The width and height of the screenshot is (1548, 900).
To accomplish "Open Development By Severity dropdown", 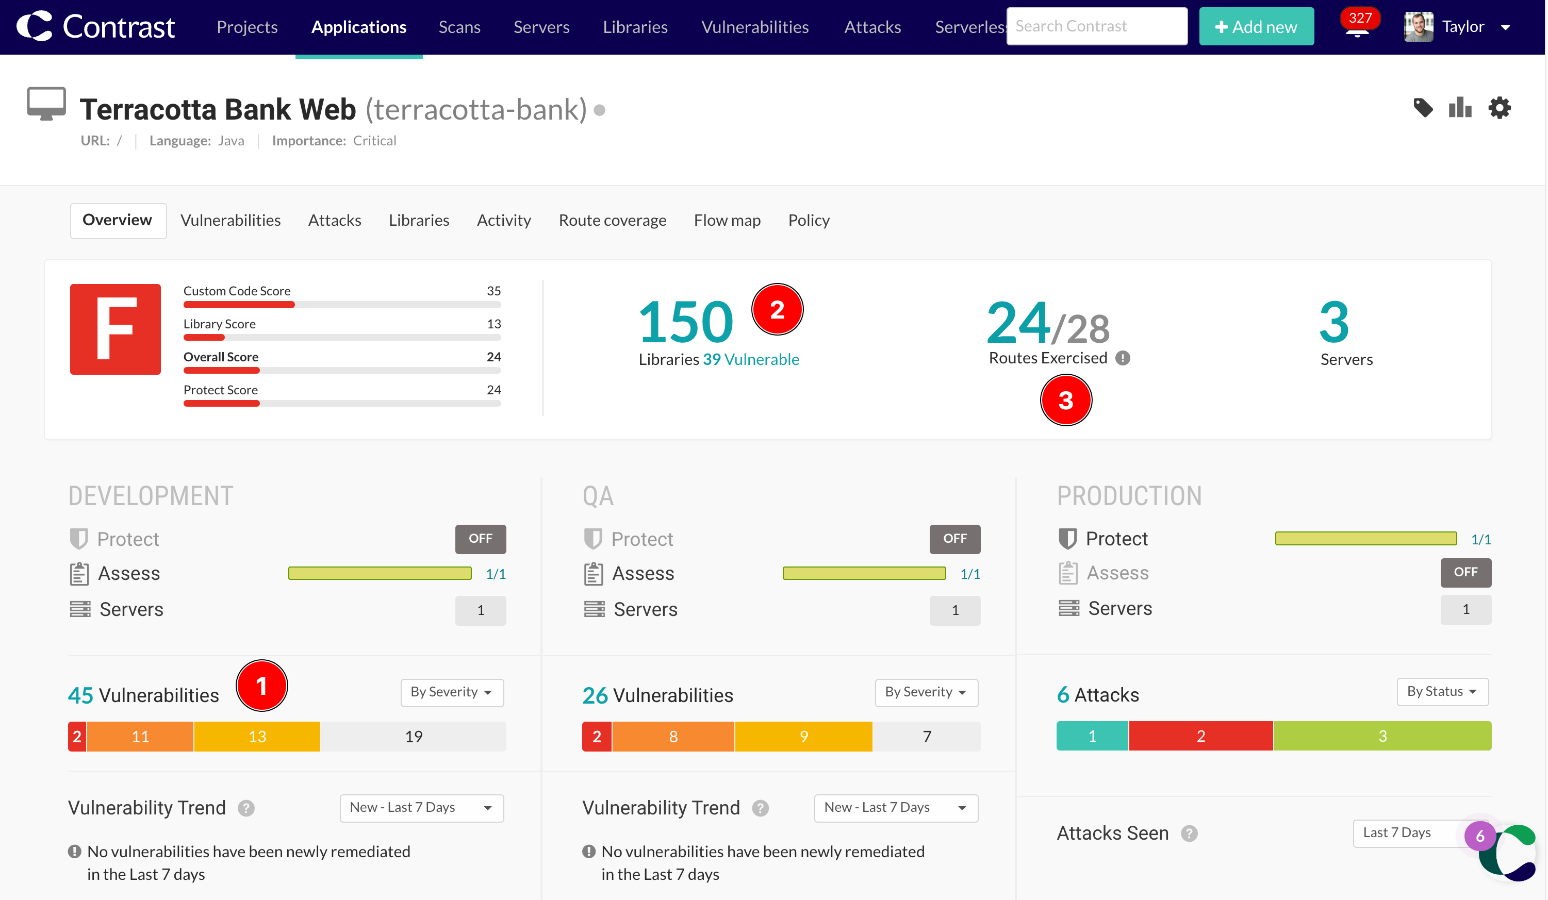I will pyautogui.click(x=452, y=692).
